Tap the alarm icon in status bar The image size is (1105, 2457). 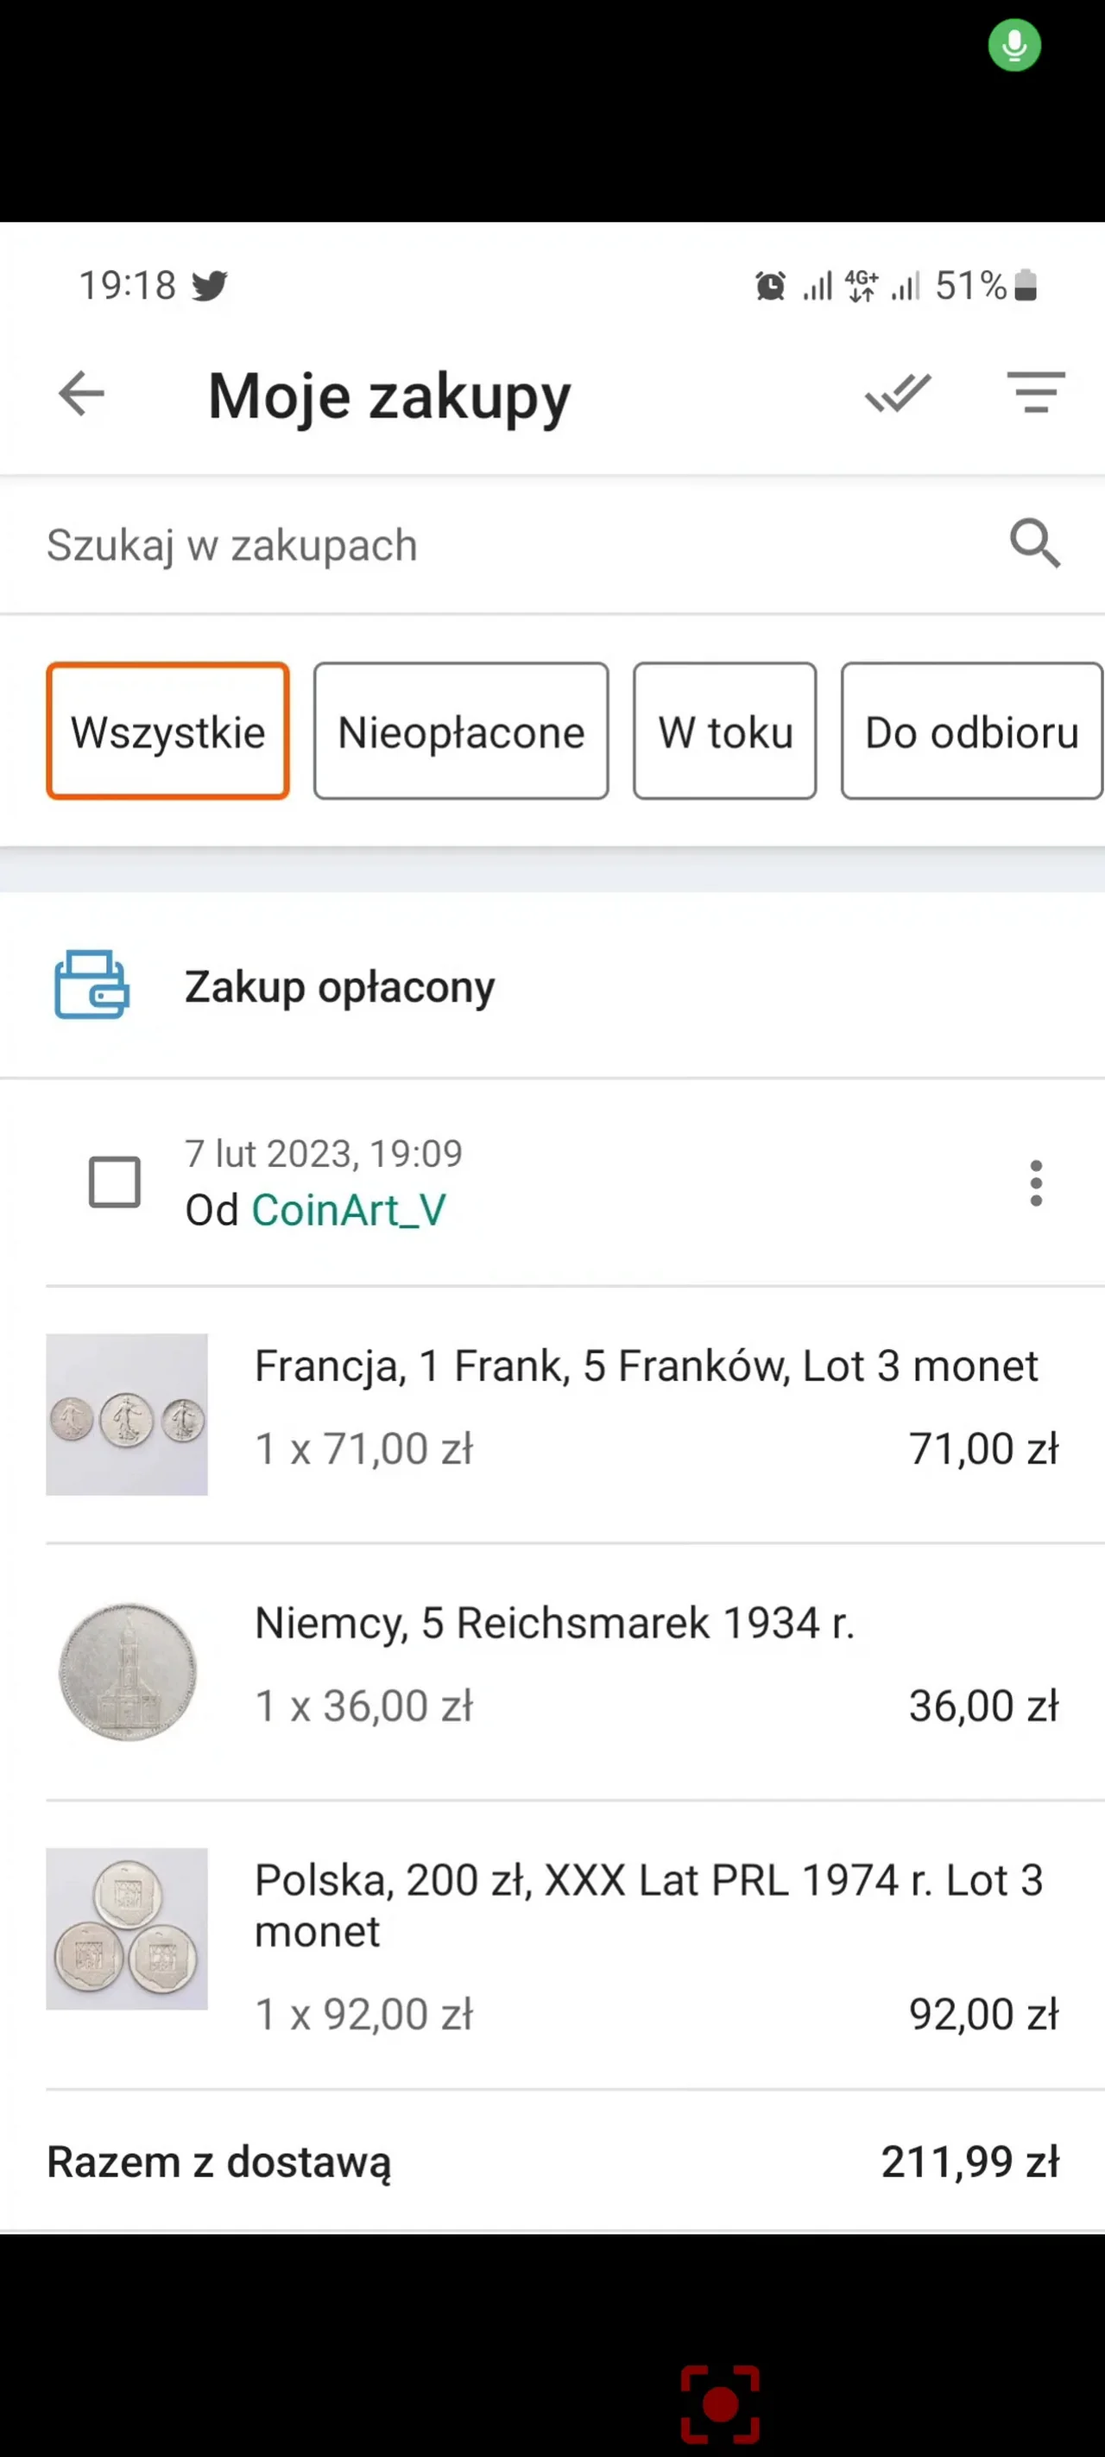770,285
